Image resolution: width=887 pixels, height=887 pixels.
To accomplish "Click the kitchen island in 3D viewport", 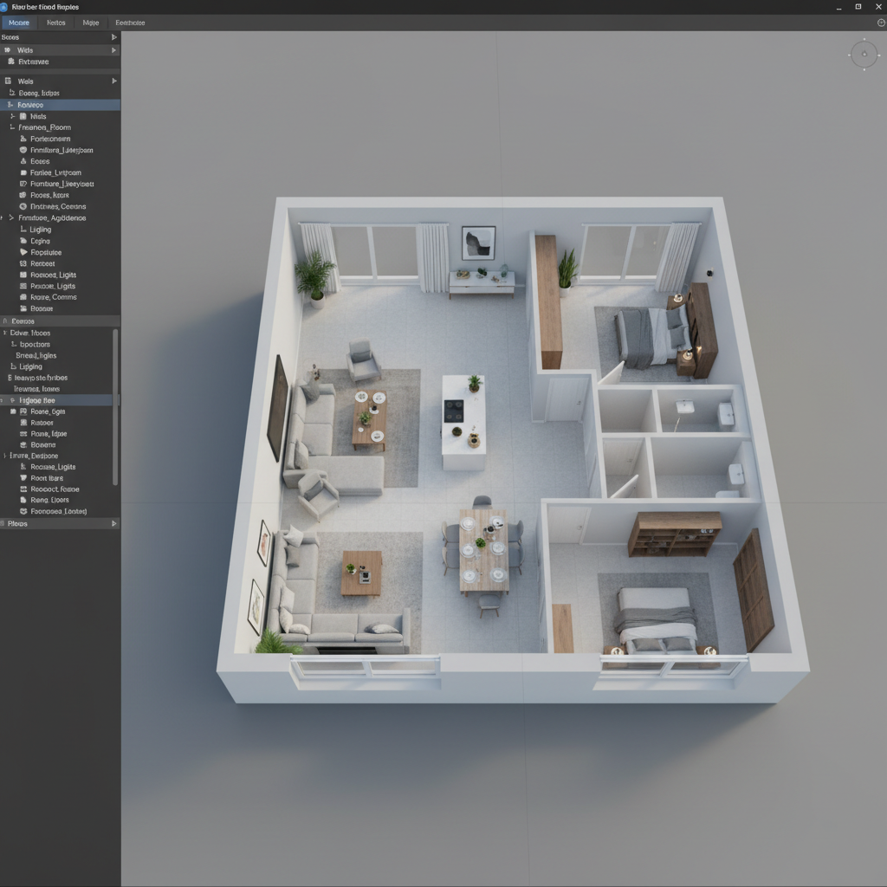I will click(x=463, y=422).
